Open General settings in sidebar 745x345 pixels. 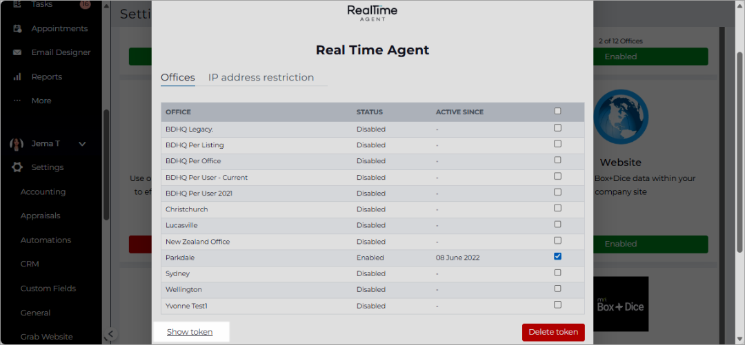(x=35, y=313)
